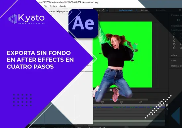
Task: Click the 21s mark on time ruler
Action: (x=141, y=102)
